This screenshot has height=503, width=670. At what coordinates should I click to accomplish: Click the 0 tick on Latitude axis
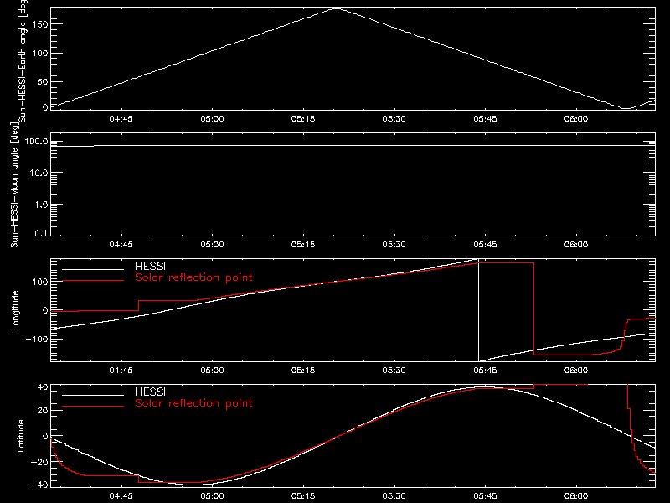[45, 436]
